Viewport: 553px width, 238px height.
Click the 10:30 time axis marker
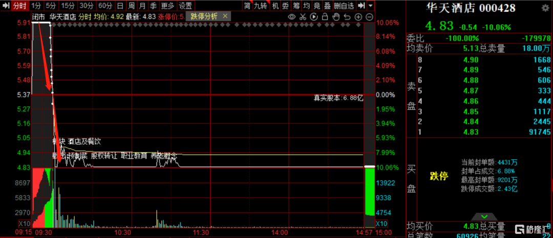click(x=122, y=232)
